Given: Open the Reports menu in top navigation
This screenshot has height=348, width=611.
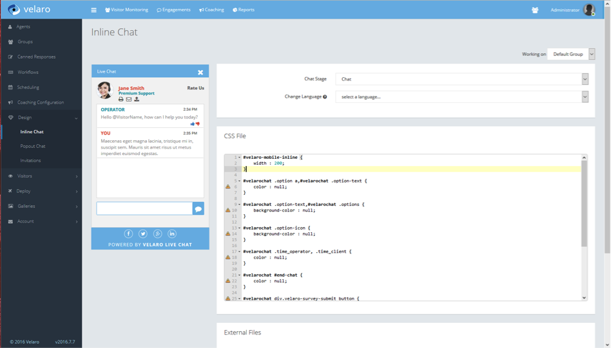Looking at the screenshot, I should (244, 10).
